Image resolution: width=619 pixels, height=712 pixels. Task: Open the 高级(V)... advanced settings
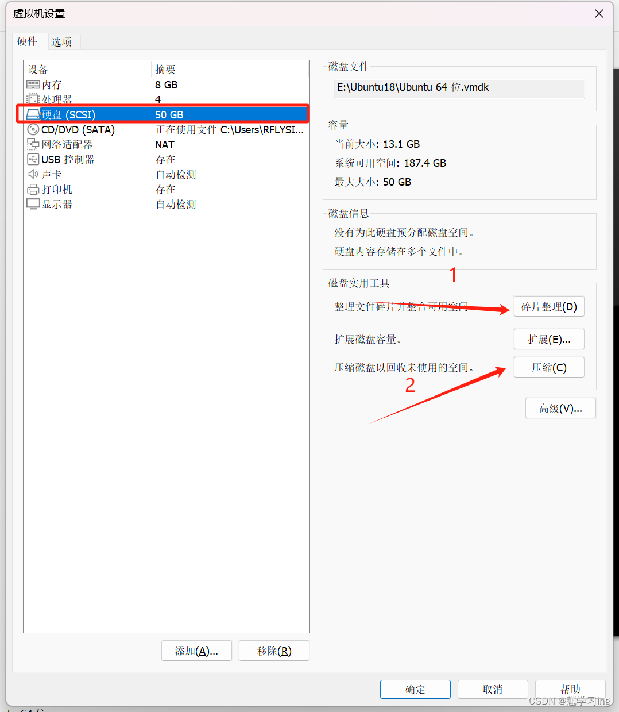tap(560, 408)
